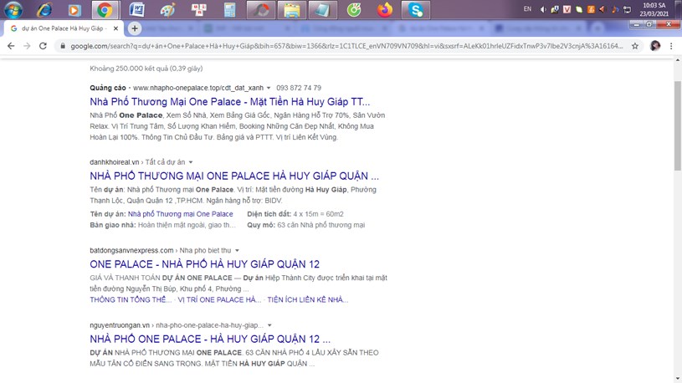Viewport: 682px width, 383px height.
Task: Go back to previous page
Action: [x=11, y=46]
